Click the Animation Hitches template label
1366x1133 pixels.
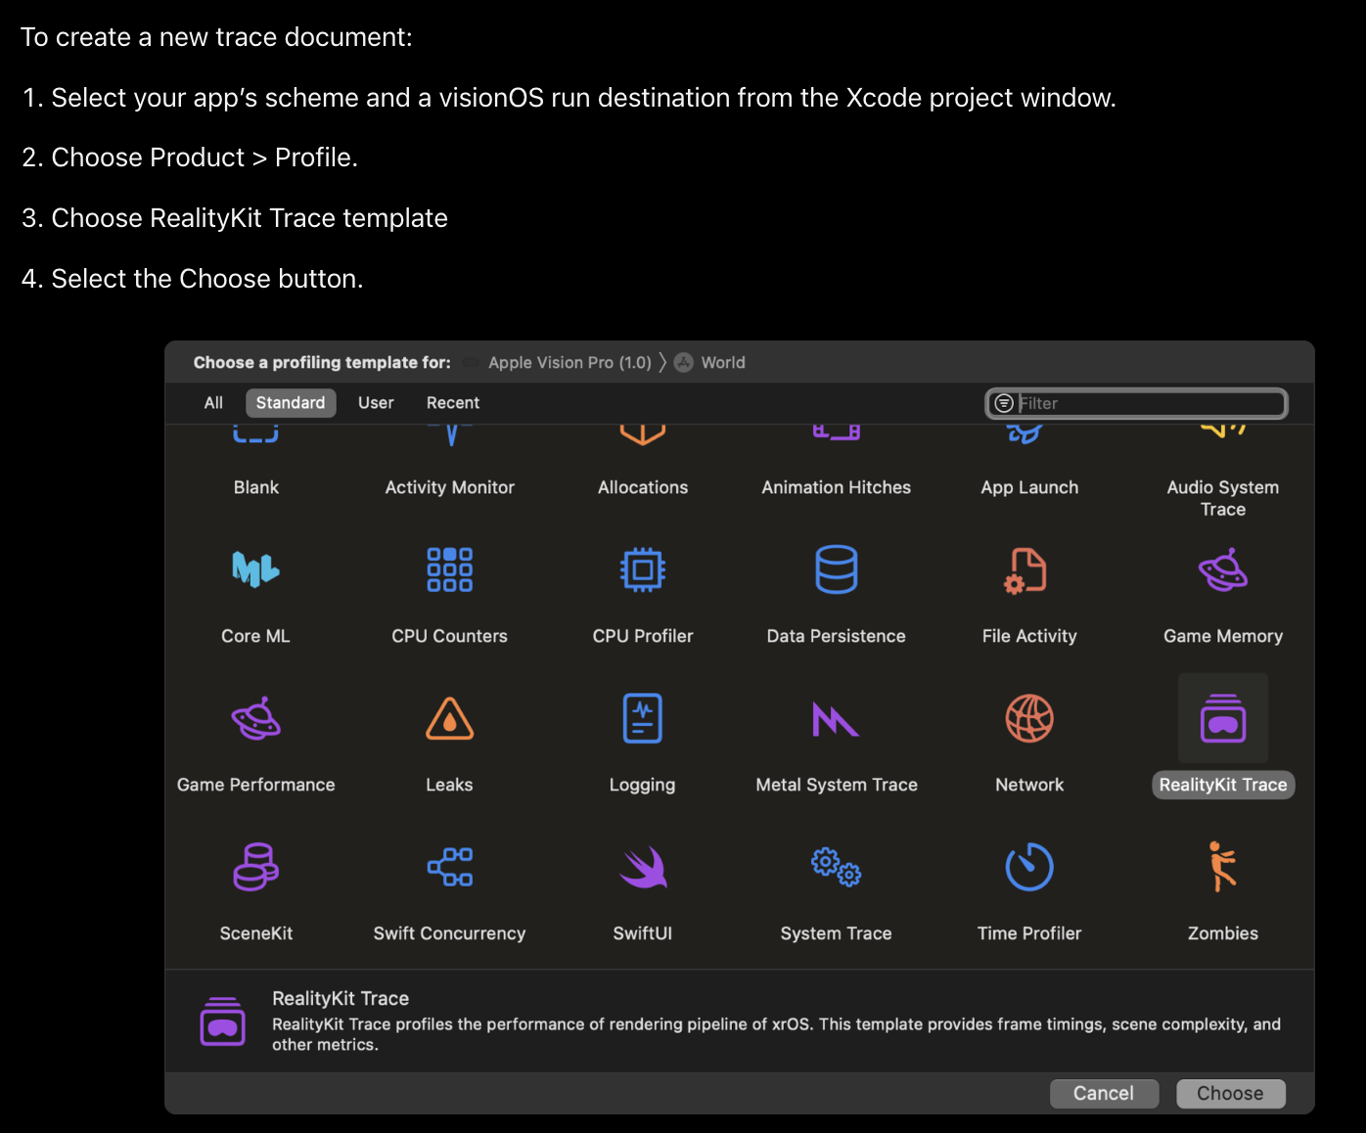836,487
